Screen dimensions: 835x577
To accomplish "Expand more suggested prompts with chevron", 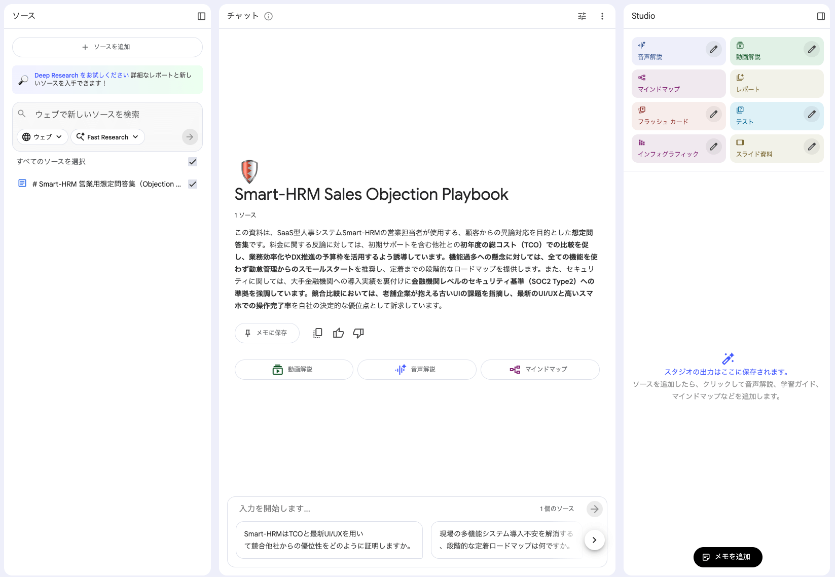I will pyautogui.click(x=594, y=540).
